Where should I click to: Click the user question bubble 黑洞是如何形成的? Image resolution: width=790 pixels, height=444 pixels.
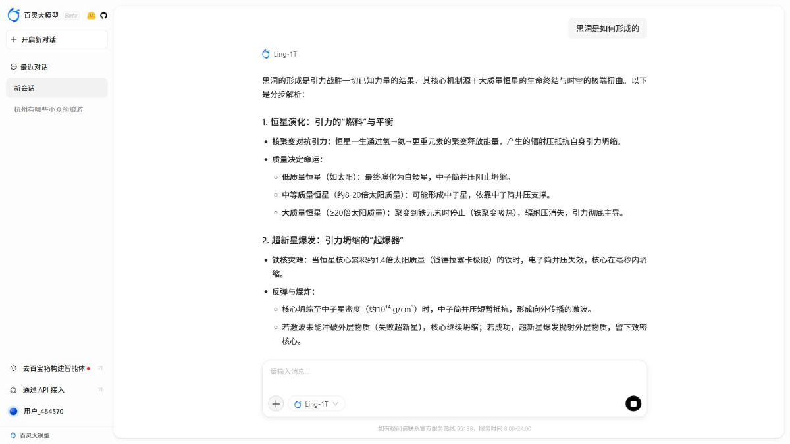coord(607,28)
